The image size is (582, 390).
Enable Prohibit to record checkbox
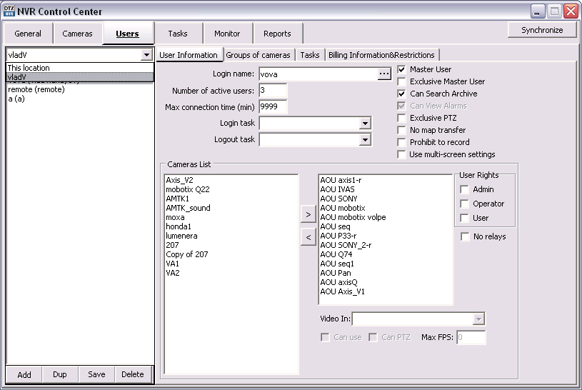pyautogui.click(x=401, y=142)
